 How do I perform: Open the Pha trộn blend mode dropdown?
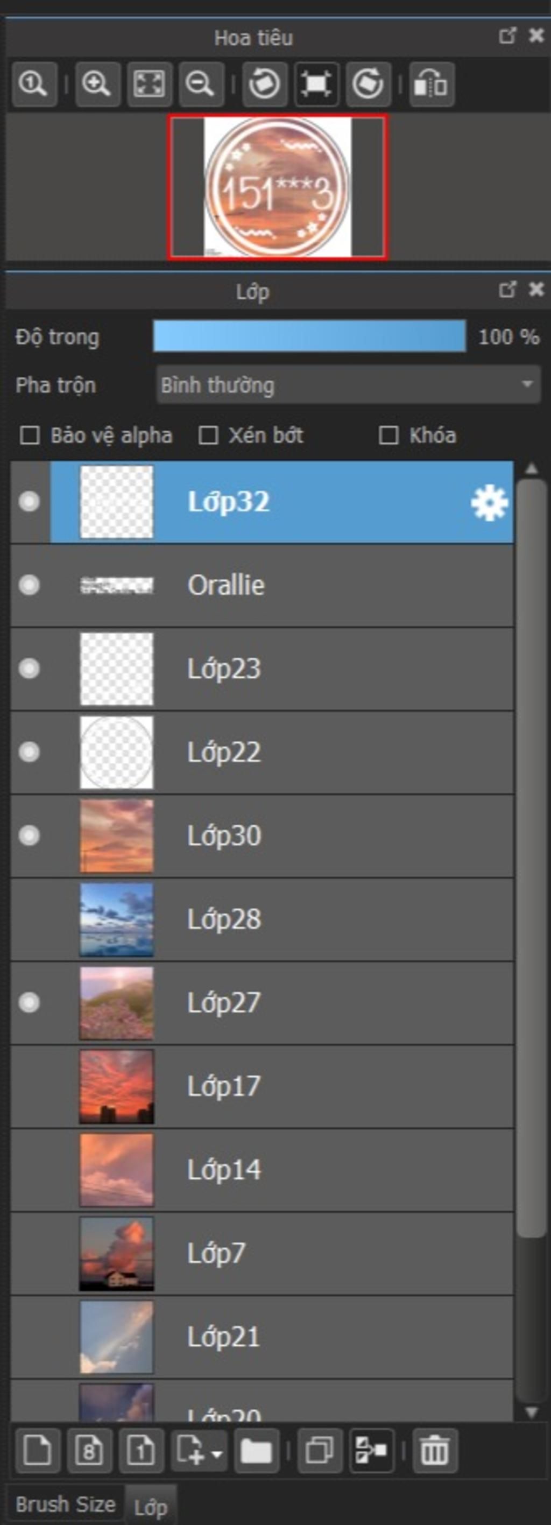click(348, 385)
